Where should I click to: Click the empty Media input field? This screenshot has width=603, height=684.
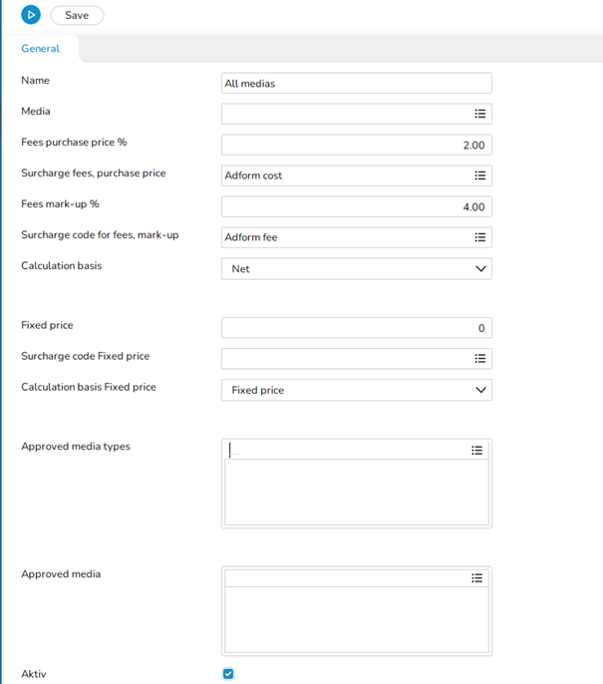(344, 115)
